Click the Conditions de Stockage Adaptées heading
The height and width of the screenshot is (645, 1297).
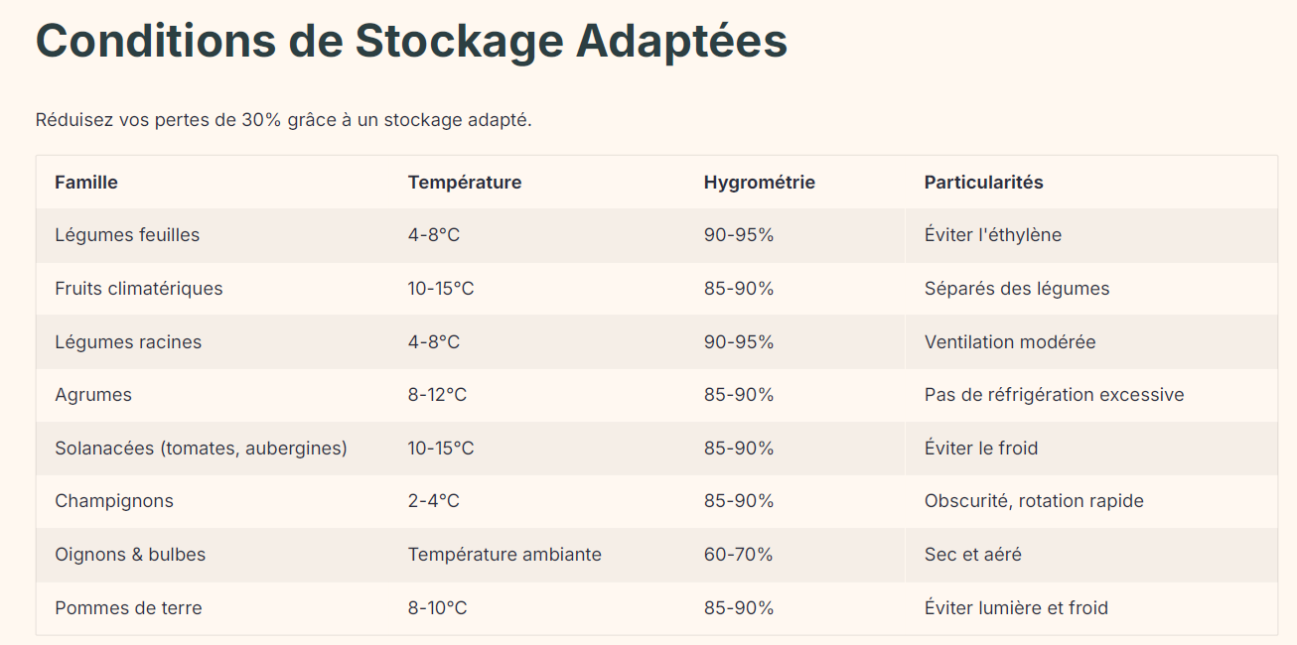tap(411, 42)
